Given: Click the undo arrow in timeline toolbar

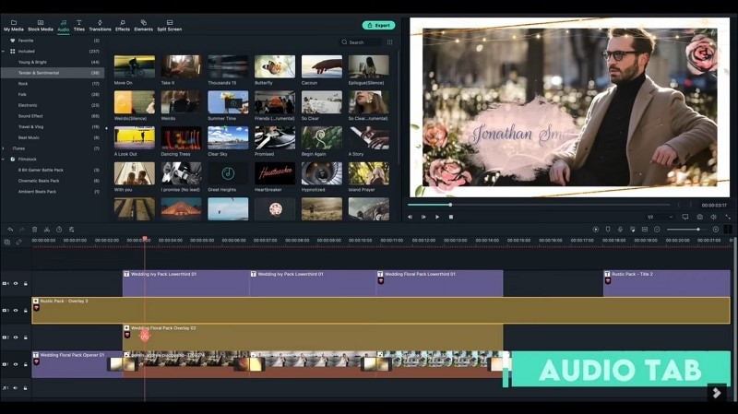Looking at the screenshot, I should (10, 230).
